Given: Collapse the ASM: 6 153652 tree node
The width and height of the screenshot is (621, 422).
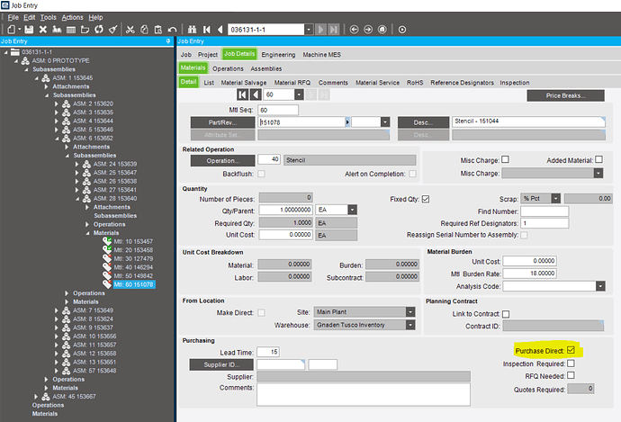Looking at the screenshot, I should tap(57, 139).
